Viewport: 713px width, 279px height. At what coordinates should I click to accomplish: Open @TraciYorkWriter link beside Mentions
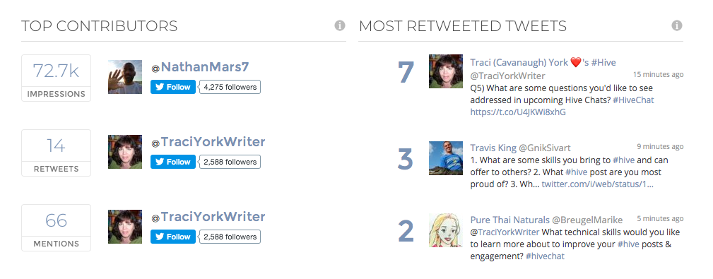[x=208, y=218]
